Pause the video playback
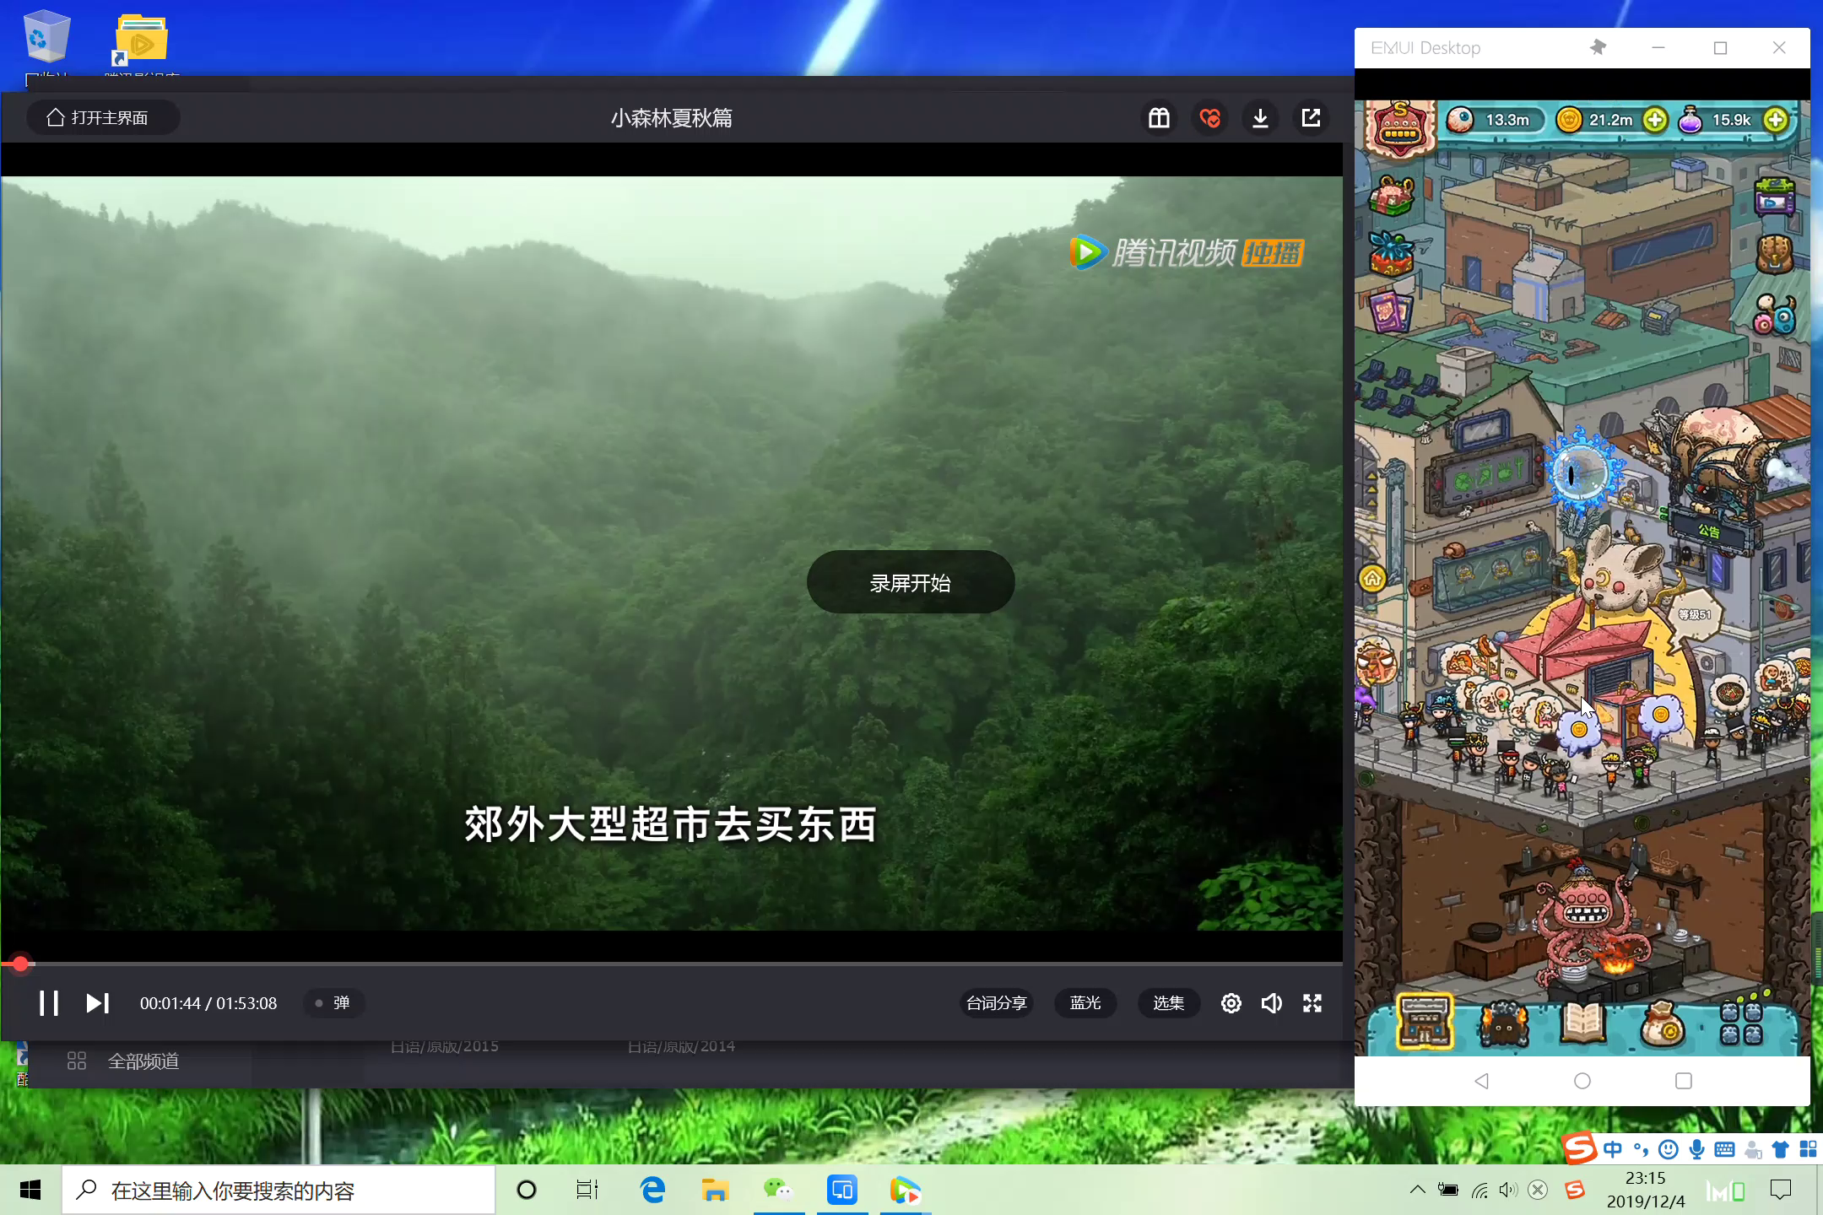 [x=49, y=1003]
